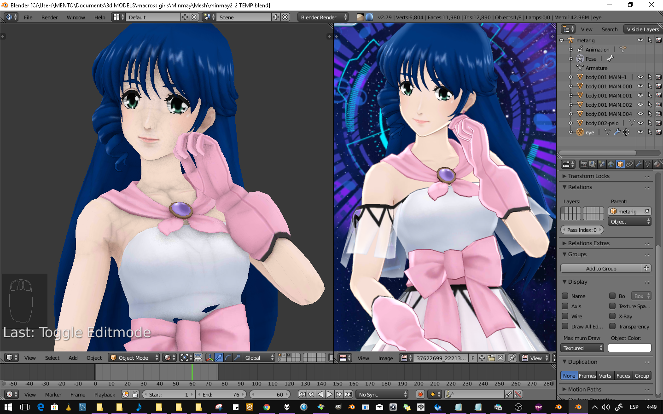Enable the X-Ray checkbox

pos(612,316)
